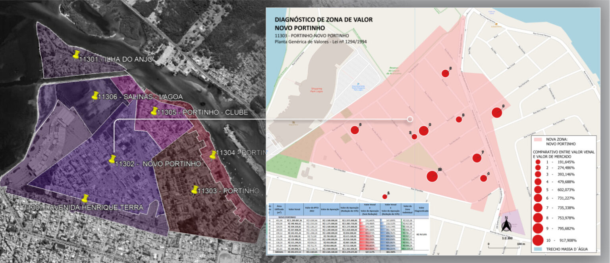Click the yellow pin labeled 11304
610x263 pixels.
[213, 154]
